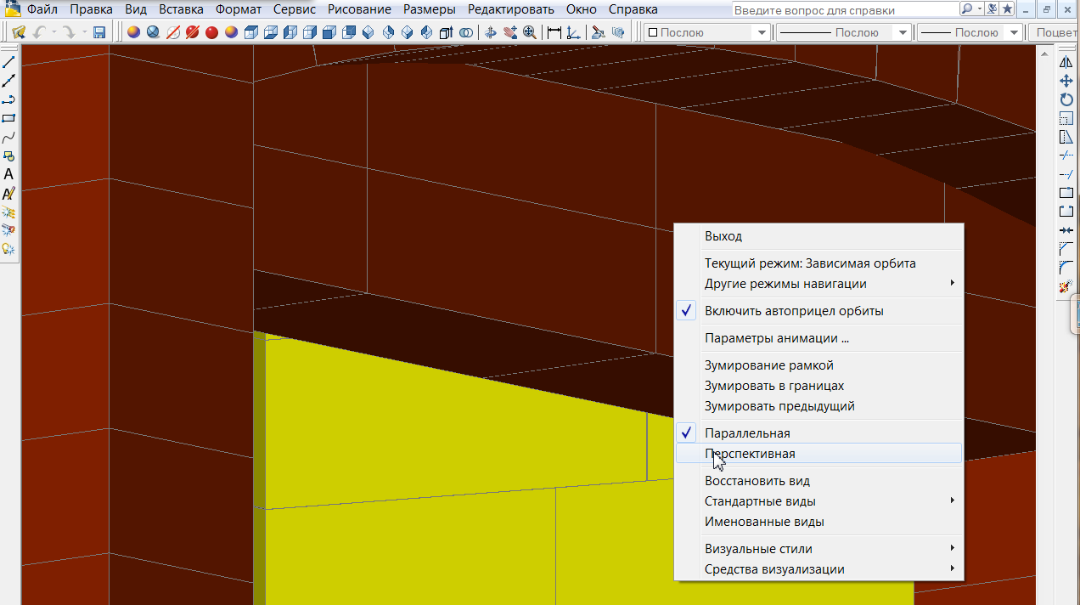Click the Zoom magnifier toolbar icon

click(530, 32)
